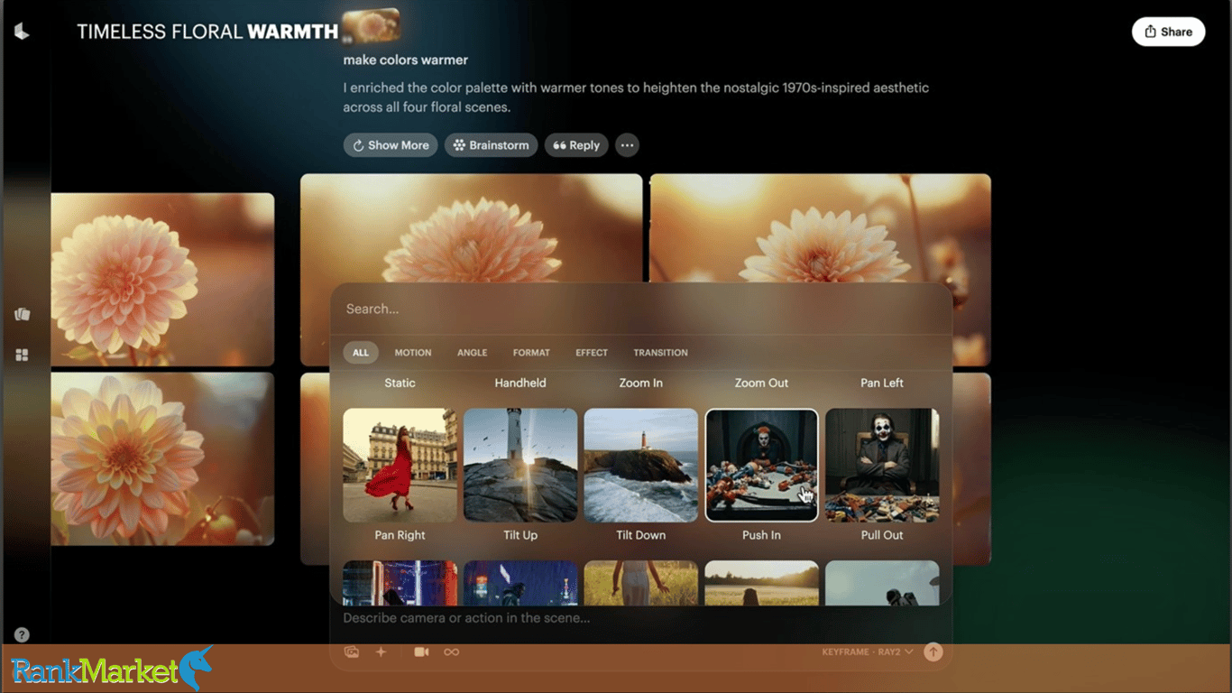Focus the Search camera concepts field

(x=641, y=309)
